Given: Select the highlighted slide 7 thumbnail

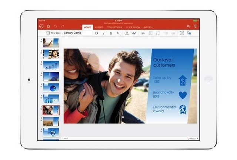Looking at the screenshot, I should tap(51, 110).
